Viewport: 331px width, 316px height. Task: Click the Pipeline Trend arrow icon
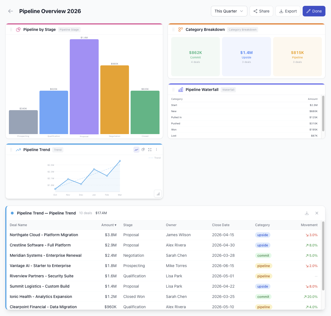click(x=18, y=150)
